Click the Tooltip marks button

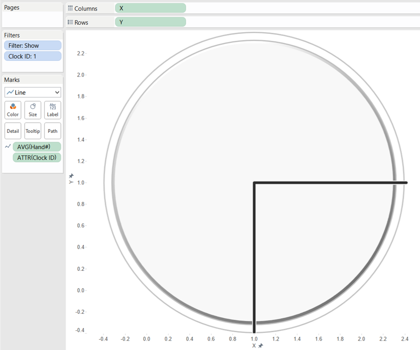[33, 131]
